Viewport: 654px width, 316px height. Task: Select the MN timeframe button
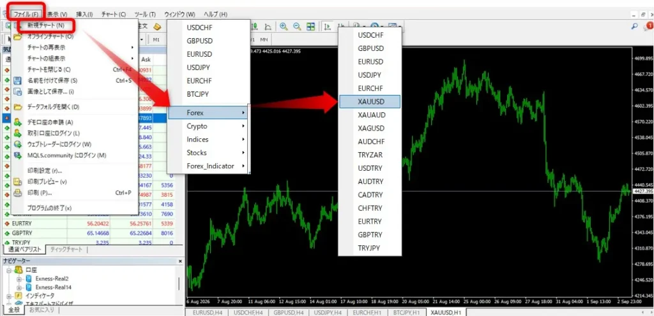264,40
